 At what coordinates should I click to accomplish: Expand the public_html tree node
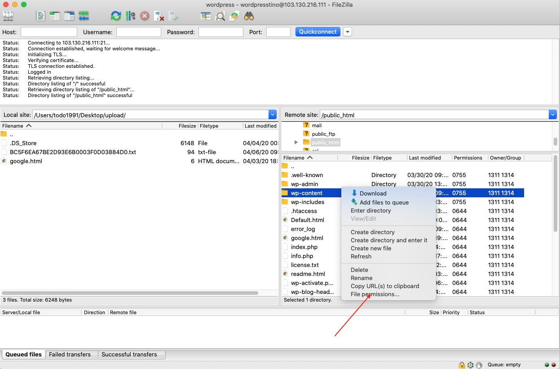coord(296,142)
